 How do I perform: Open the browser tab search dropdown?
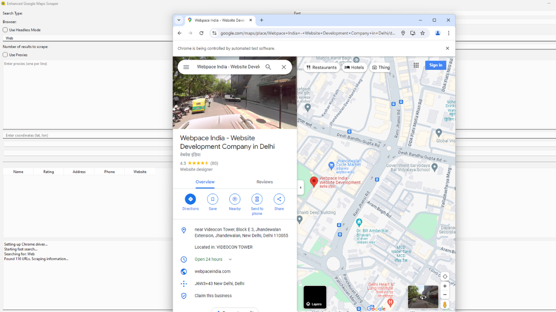pos(179,20)
